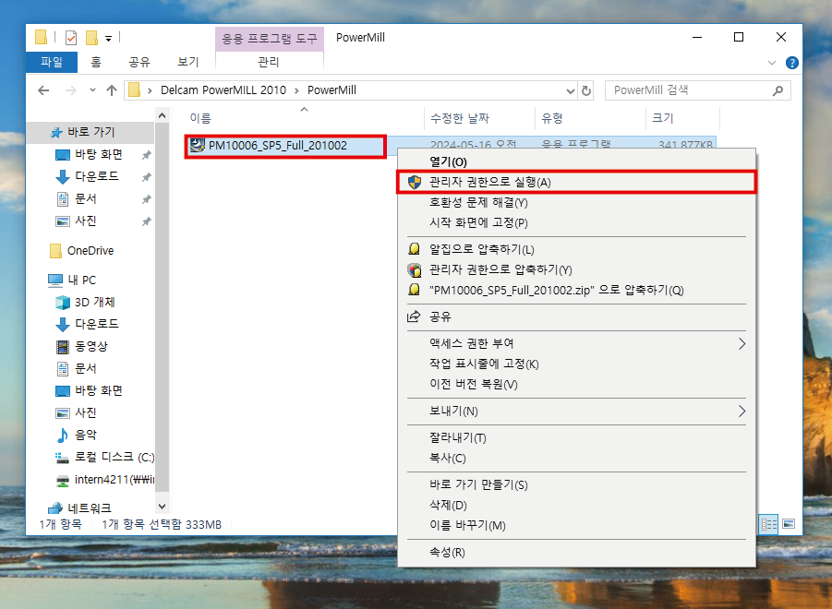This screenshot has height=609, width=832.
Task: Go back with the left arrow
Action: click(x=43, y=90)
